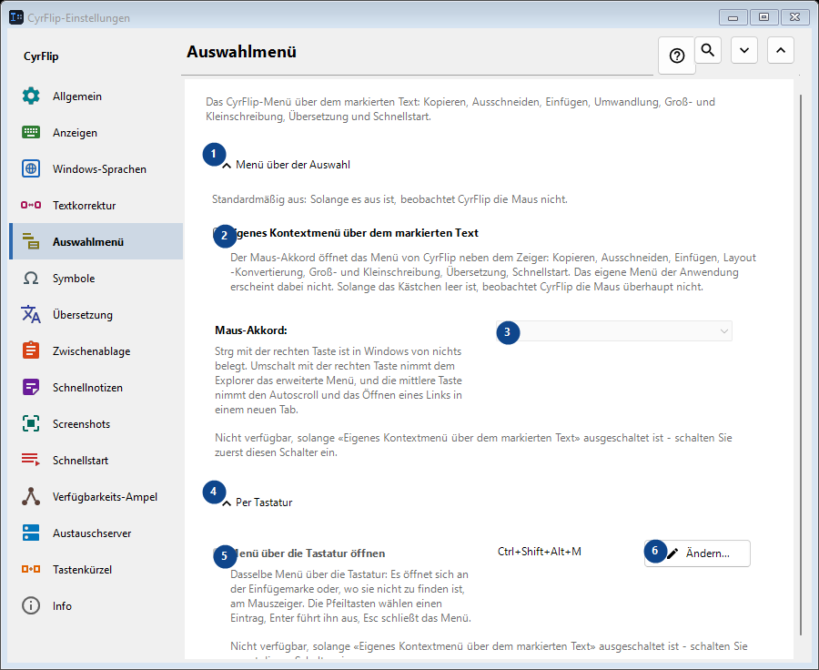Select the Austauschserver server icon

(x=31, y=533)
